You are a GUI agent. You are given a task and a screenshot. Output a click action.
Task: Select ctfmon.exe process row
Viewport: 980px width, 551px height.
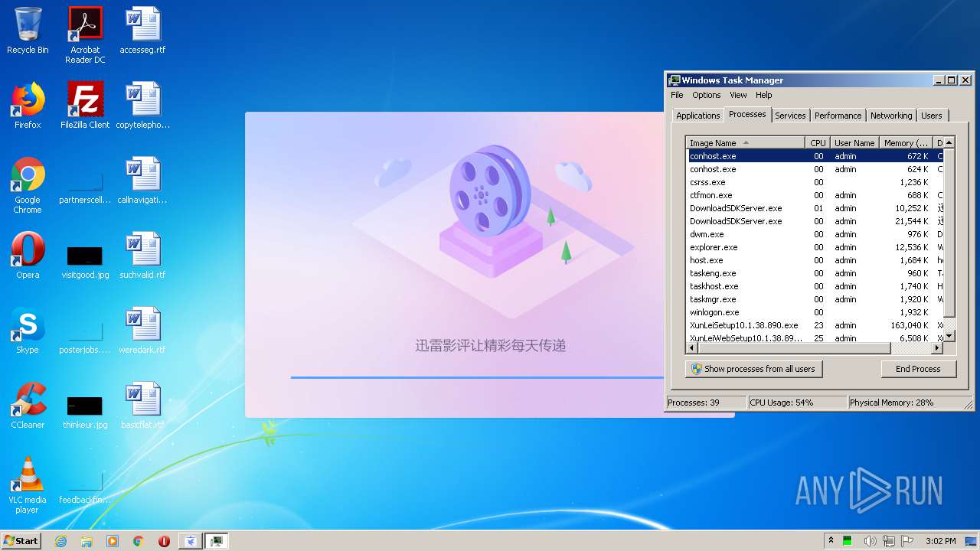815,195
